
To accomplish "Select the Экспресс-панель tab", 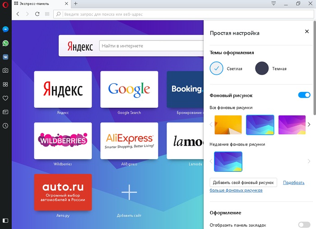I will pos(42,4).
